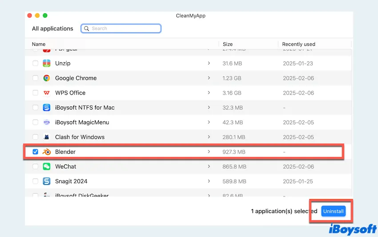The height and width of the screenshot is (237, 378).
Task: Click the green zoom window button
Action: [45, 16]
